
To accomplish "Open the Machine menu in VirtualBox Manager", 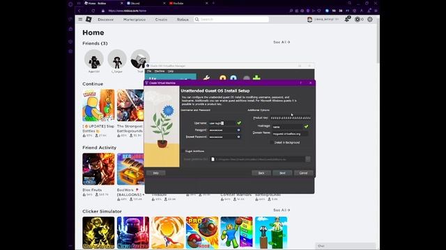I will click(x=160, y=71).
